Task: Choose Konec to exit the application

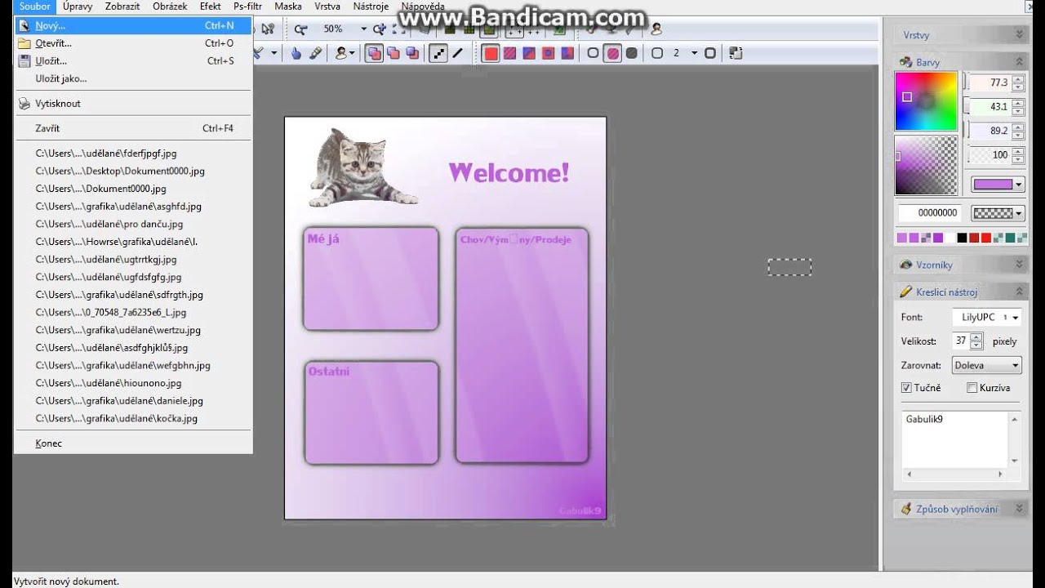Action: click(134, 443)
